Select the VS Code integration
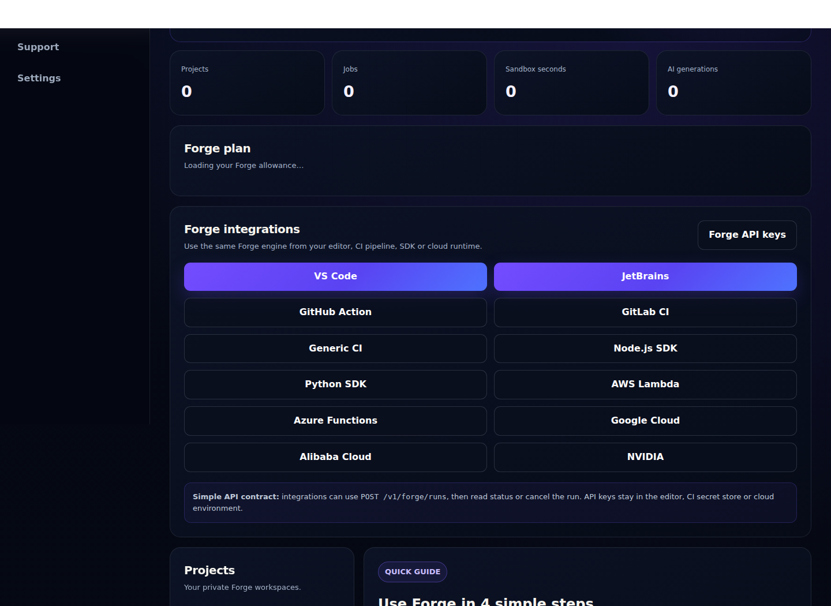 335,276
